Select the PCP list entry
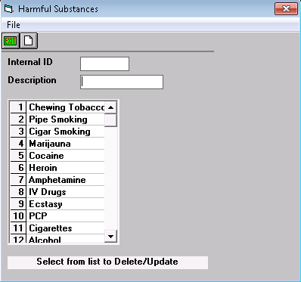 (66, 216)
